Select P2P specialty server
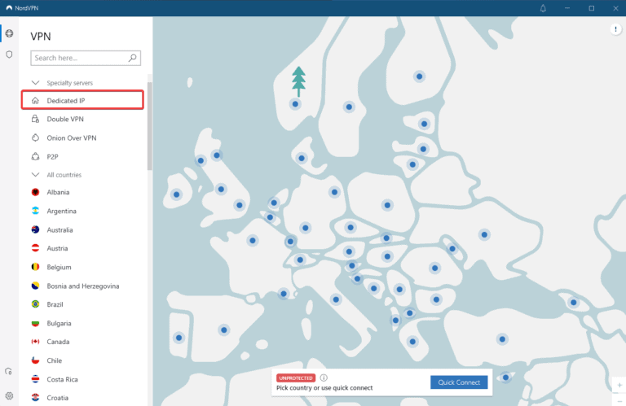 coord(53,156)
